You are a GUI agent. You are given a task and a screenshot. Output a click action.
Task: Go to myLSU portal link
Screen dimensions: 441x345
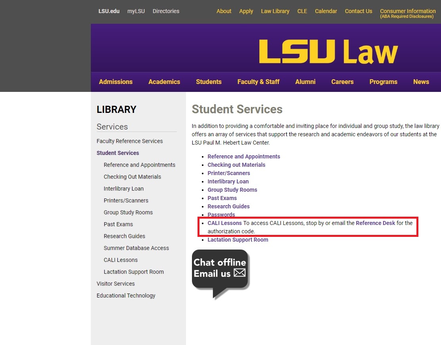point(136,11)
